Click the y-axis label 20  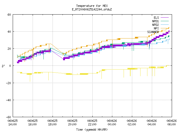pyautogui.click(x=9, y=49)
